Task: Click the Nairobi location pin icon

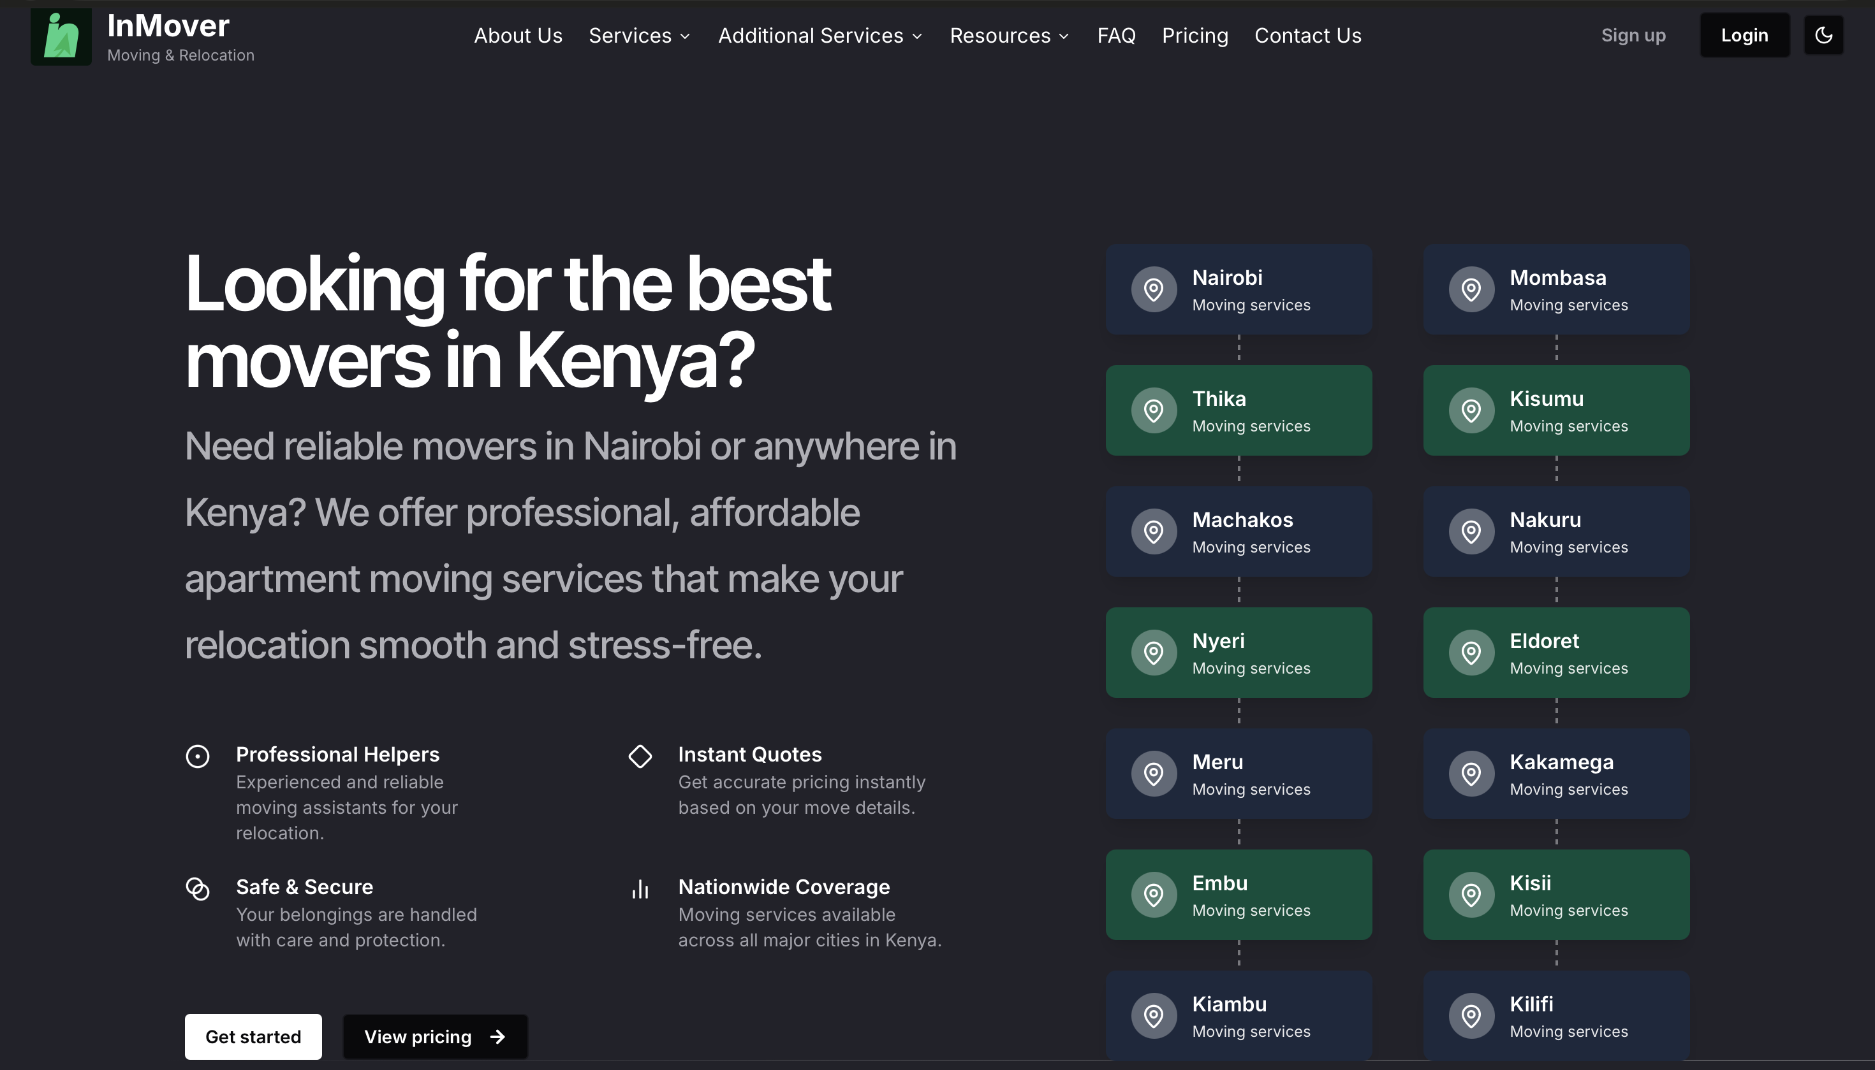Action: [x=1154, y=289]
